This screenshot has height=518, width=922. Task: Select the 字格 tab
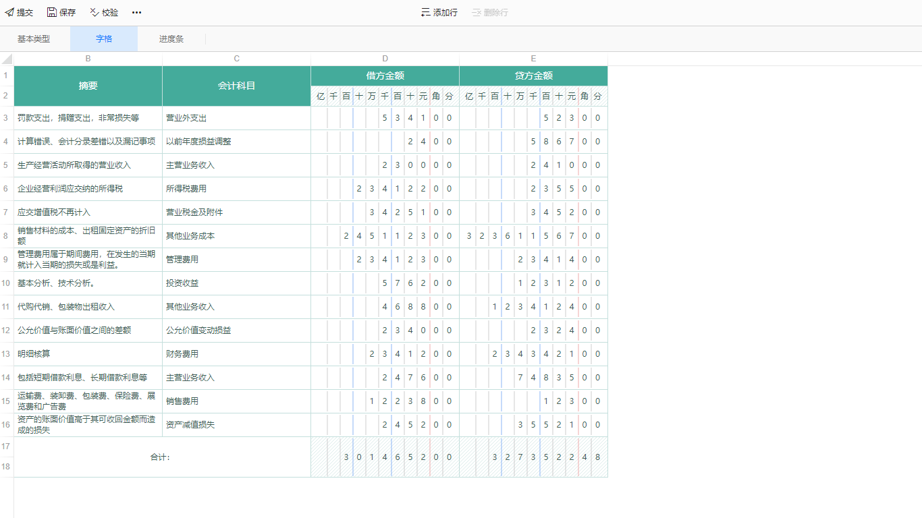click(104, 39)
